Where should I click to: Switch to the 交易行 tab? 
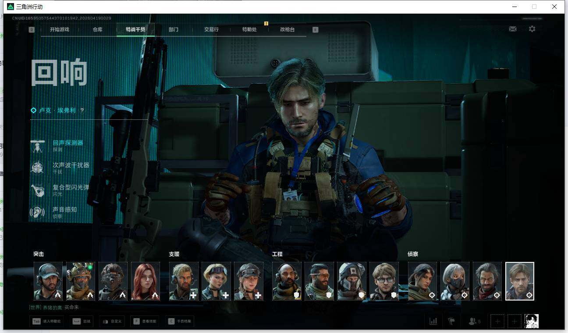[x=211, y=29]
